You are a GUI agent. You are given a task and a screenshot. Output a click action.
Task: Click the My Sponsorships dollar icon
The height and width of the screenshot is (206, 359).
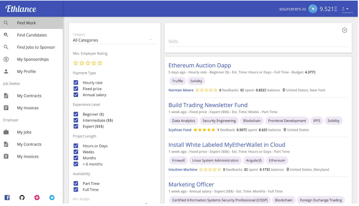6,59
